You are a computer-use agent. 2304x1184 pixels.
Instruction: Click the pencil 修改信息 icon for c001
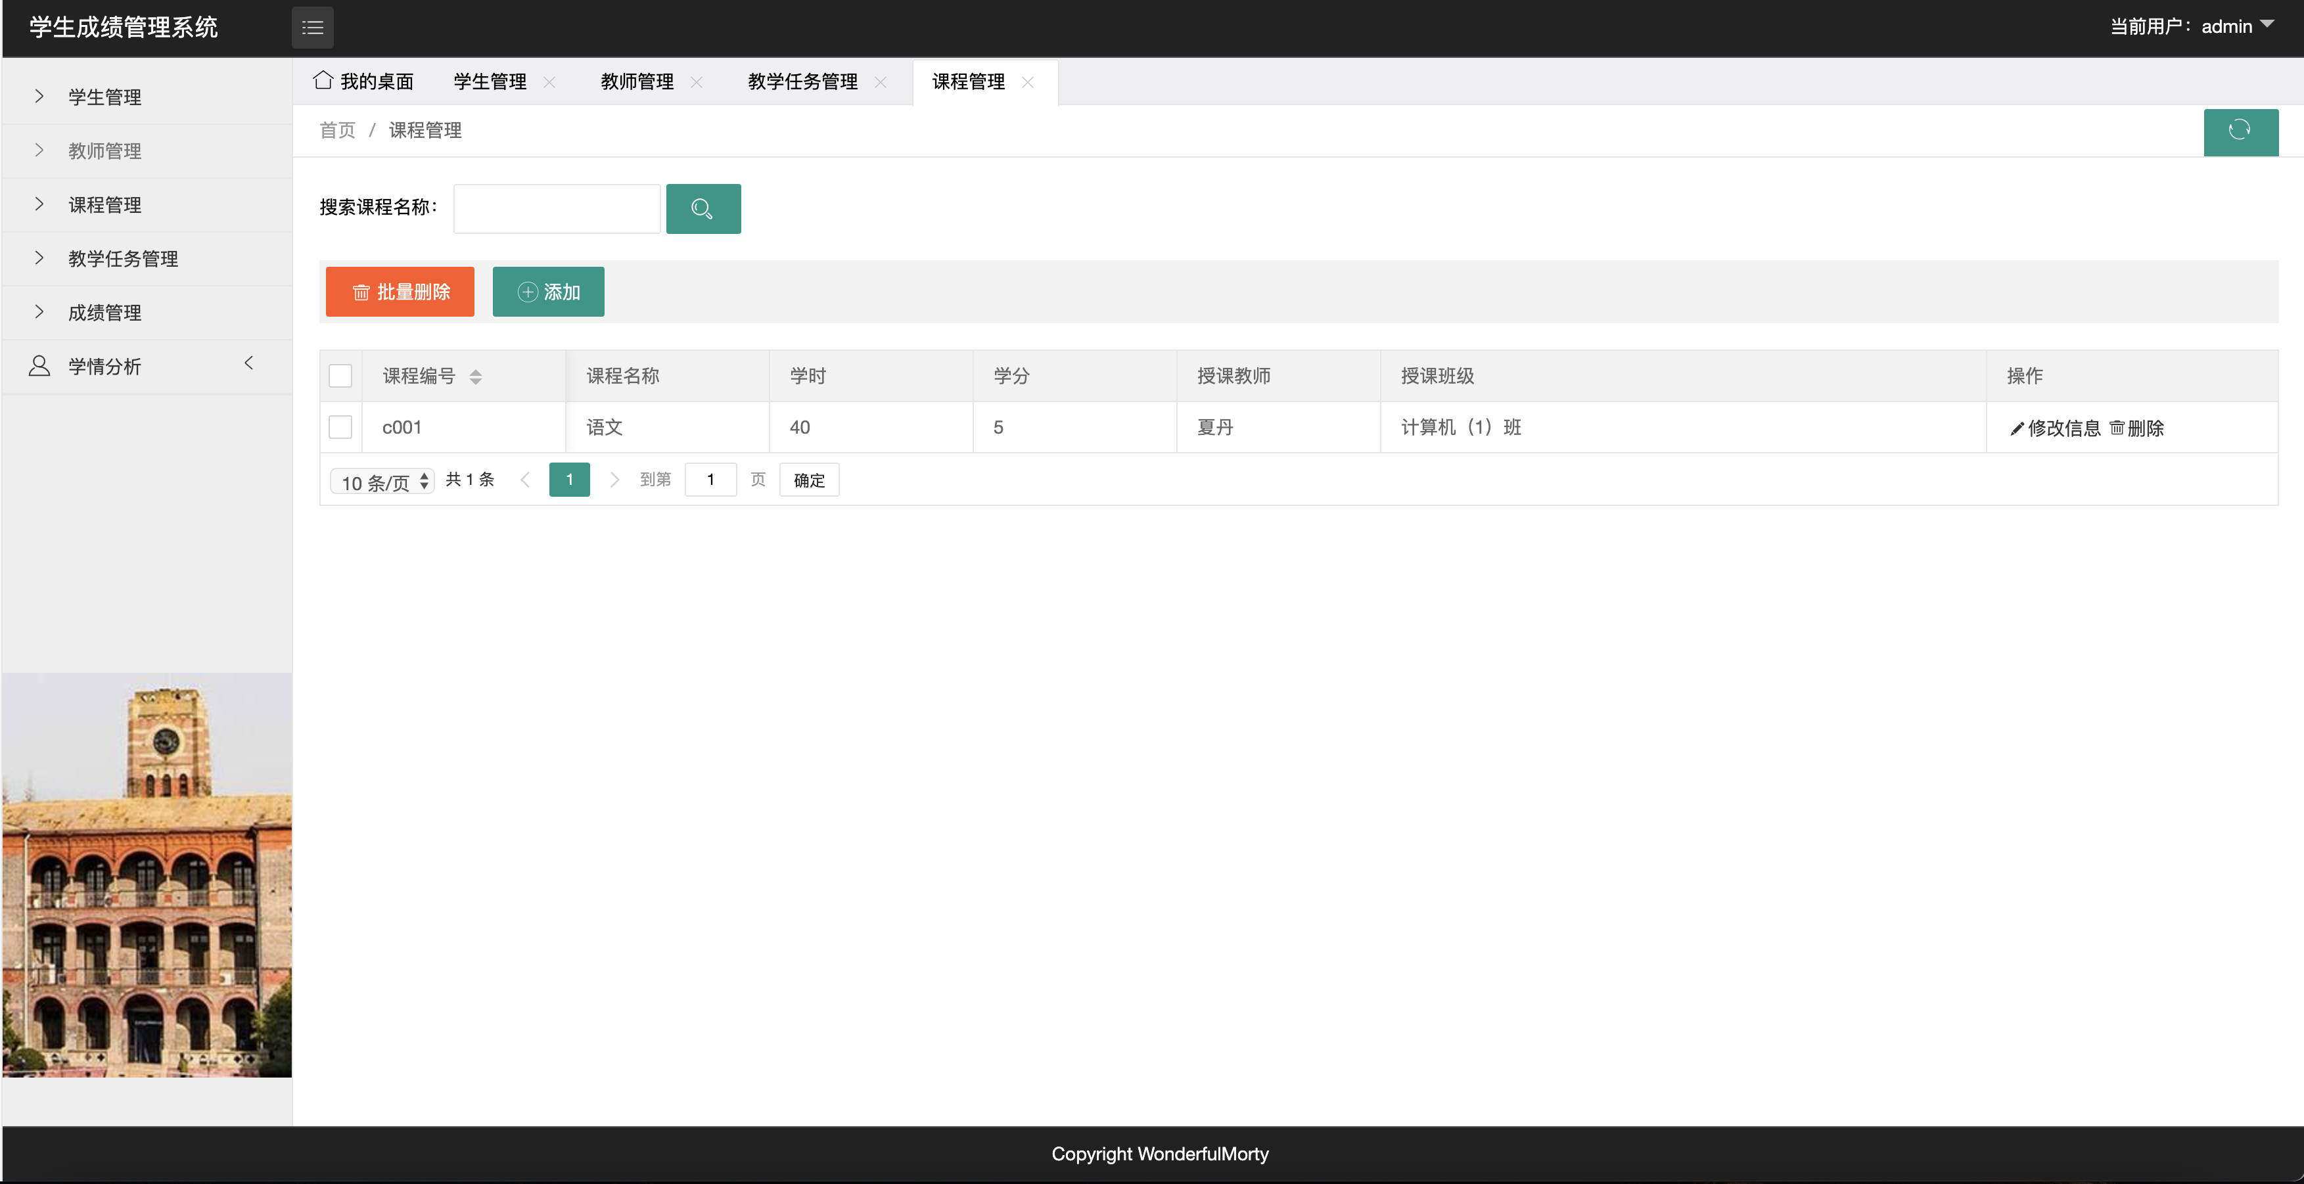pyautogui.click(x=2017, y=428)
